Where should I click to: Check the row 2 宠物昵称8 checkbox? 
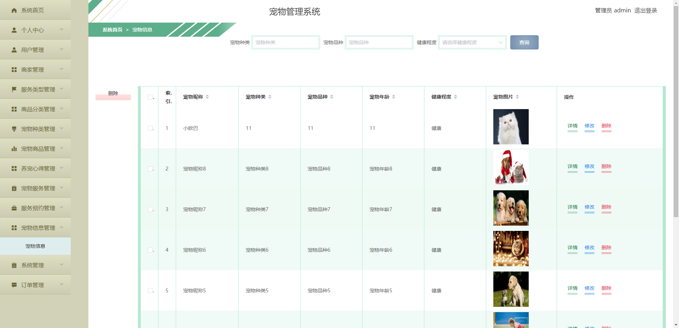click(x=150, y=169)
